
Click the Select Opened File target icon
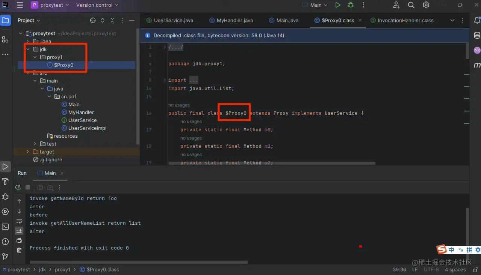(93, 20)
